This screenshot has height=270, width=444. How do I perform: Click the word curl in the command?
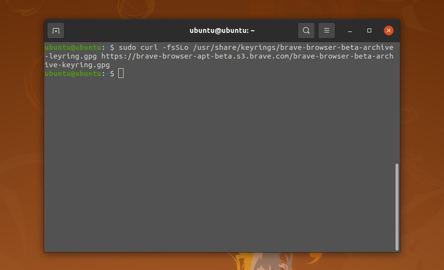(149, 47)
